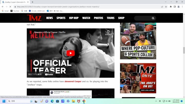
Task: Open Task View on taskbar
Action: click(x=36, y=101)
